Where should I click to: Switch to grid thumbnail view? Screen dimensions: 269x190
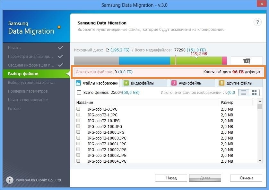pyautogui.click(x=254, y=93)
